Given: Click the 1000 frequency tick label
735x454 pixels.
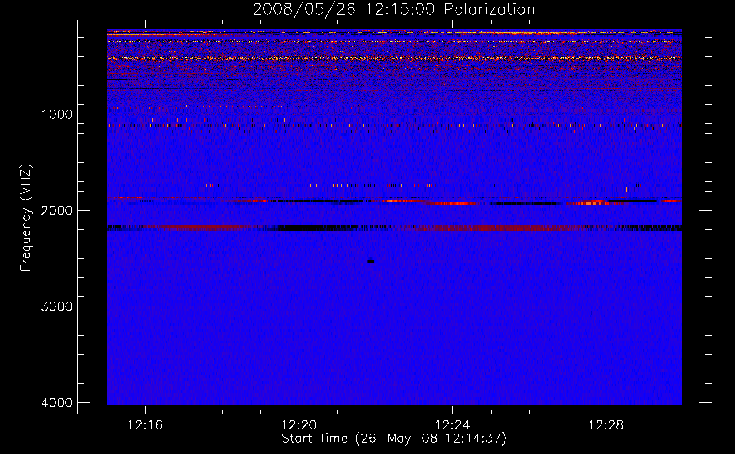Looking at the screenshot, I should coord(57,114).
